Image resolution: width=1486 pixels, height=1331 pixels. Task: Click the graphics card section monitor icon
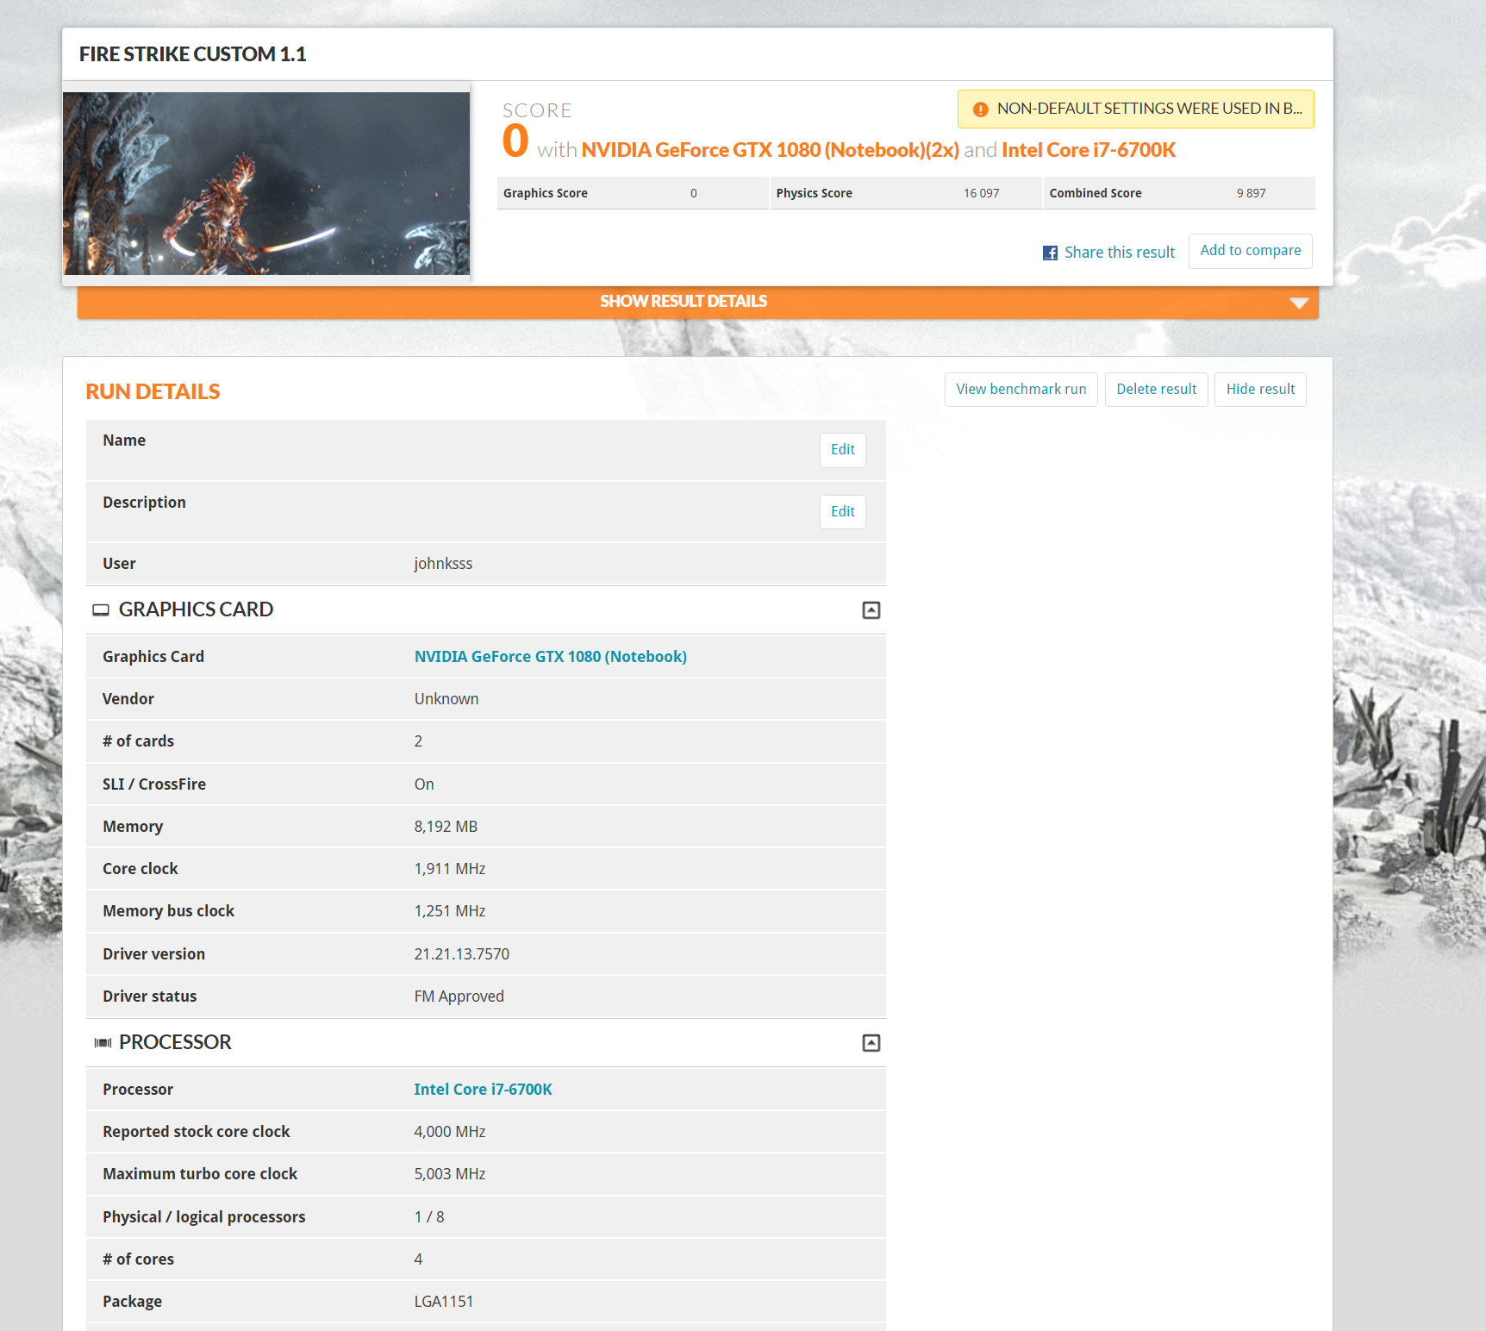pos(101,610)
